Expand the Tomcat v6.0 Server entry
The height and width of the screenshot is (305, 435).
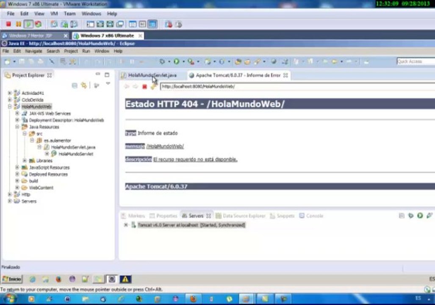click(x=126, y=225)
